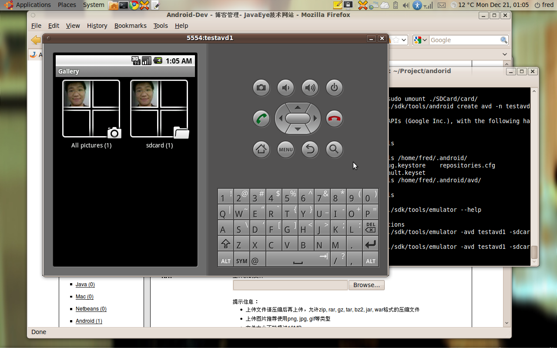
Task: Click the D-pad center select button
Action: tap(298, 118)
